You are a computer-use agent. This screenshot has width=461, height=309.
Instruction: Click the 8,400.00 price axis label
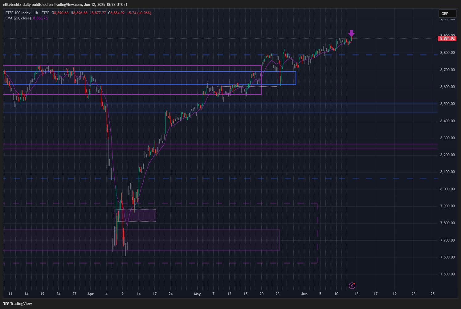[447, 121]
